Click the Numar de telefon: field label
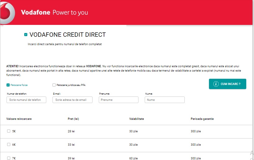The image size is (254, 160). click(17, 94)
